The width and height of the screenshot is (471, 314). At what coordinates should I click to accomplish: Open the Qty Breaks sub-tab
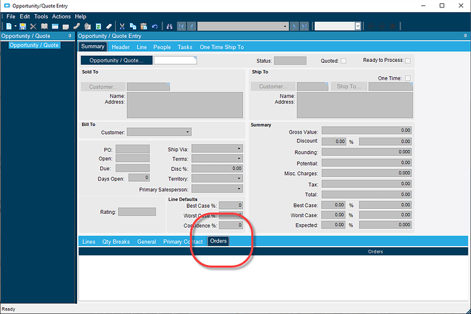pos(116,242)
